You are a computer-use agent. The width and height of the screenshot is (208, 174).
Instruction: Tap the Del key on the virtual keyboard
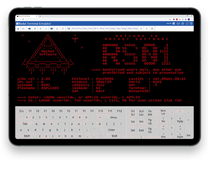(x=133, y=130)
